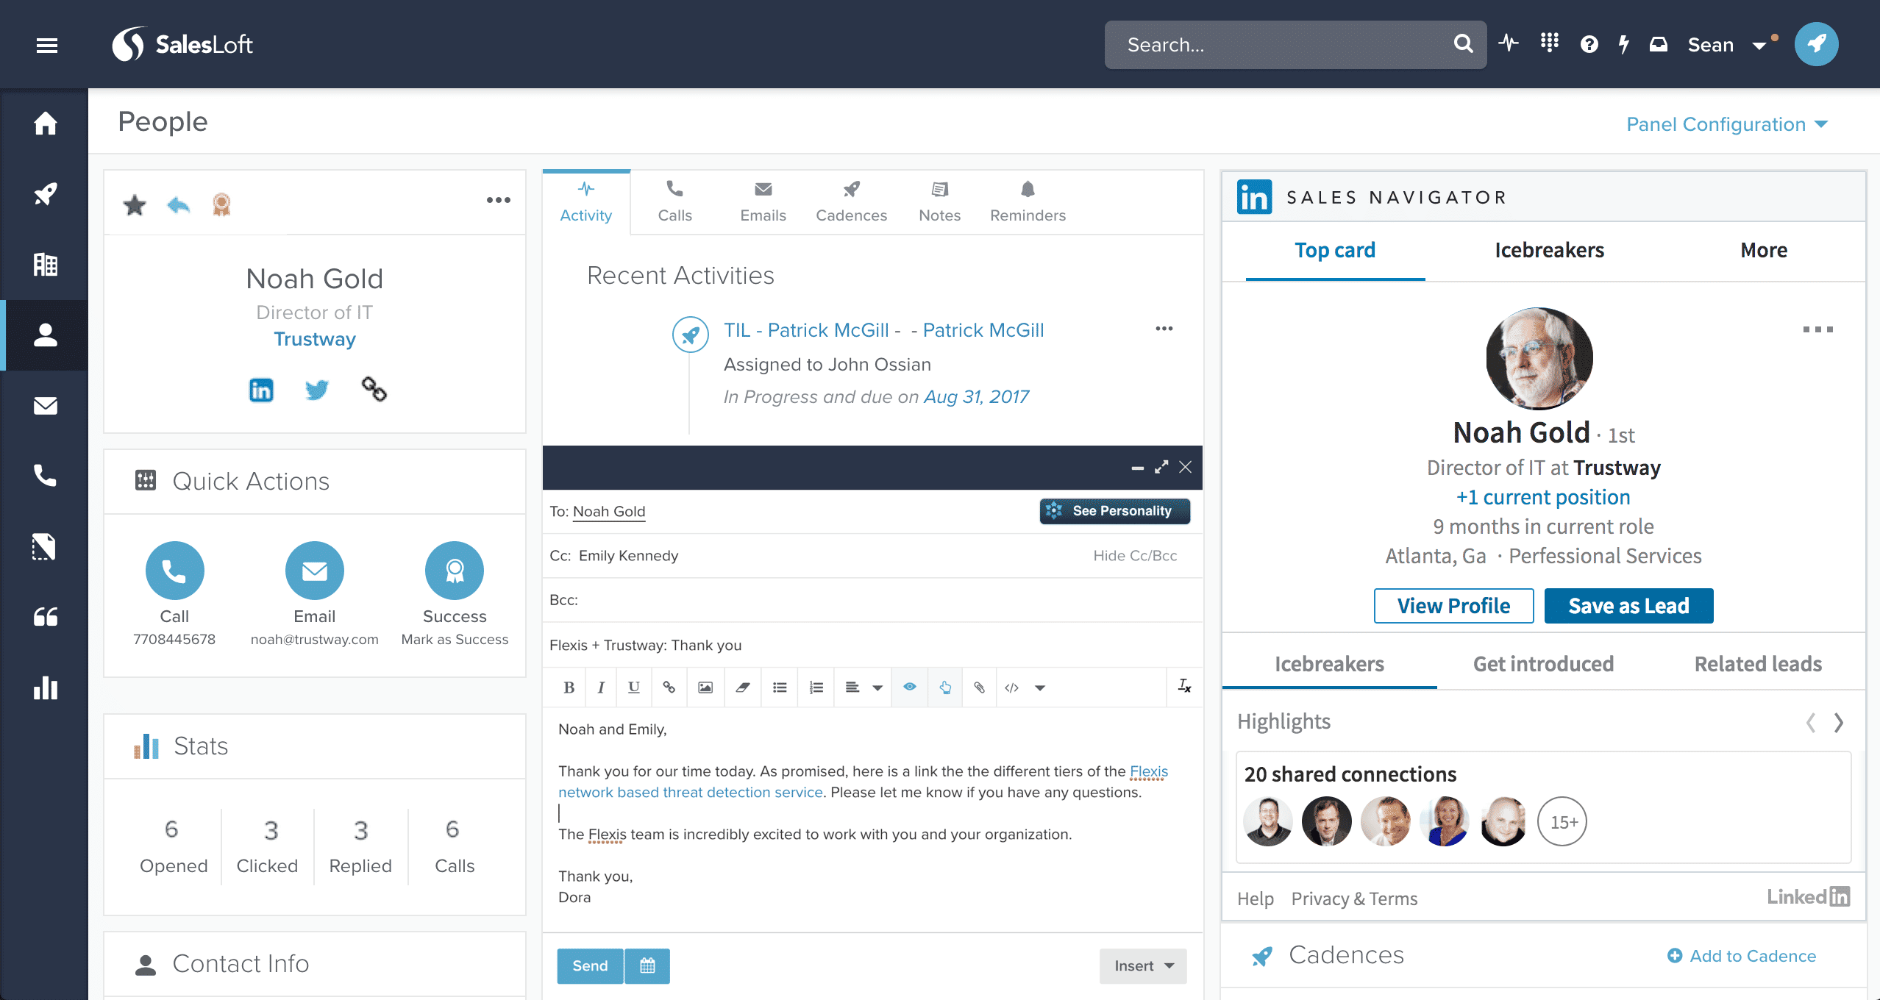Toggle the Cc/Bcc visibility in email
The width and height of the screenshot is (1880, 1000).
point(1134,555)
